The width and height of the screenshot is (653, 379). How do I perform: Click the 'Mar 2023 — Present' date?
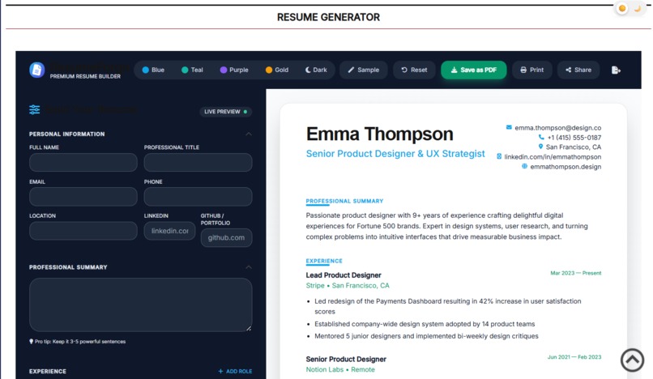pos(576,273)
